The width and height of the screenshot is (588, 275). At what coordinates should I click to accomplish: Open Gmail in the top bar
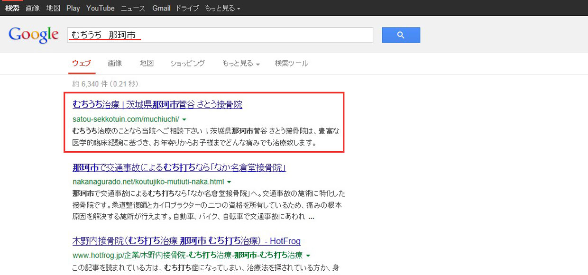click(161, 8)
